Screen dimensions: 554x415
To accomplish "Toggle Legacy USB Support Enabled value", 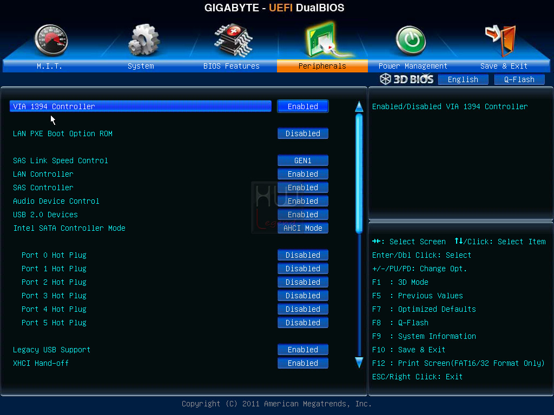I will 303,350.
